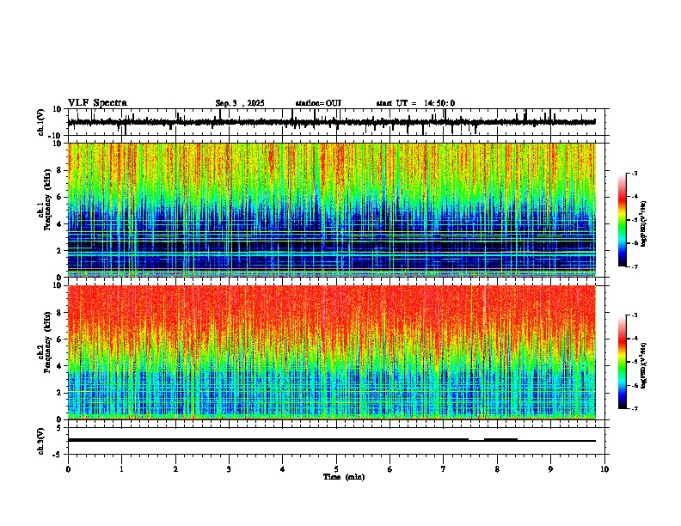Viewport: 681px width, 526px height.
Task: Click the ch.3 voltage trace line
Action: tap(331, 440)
